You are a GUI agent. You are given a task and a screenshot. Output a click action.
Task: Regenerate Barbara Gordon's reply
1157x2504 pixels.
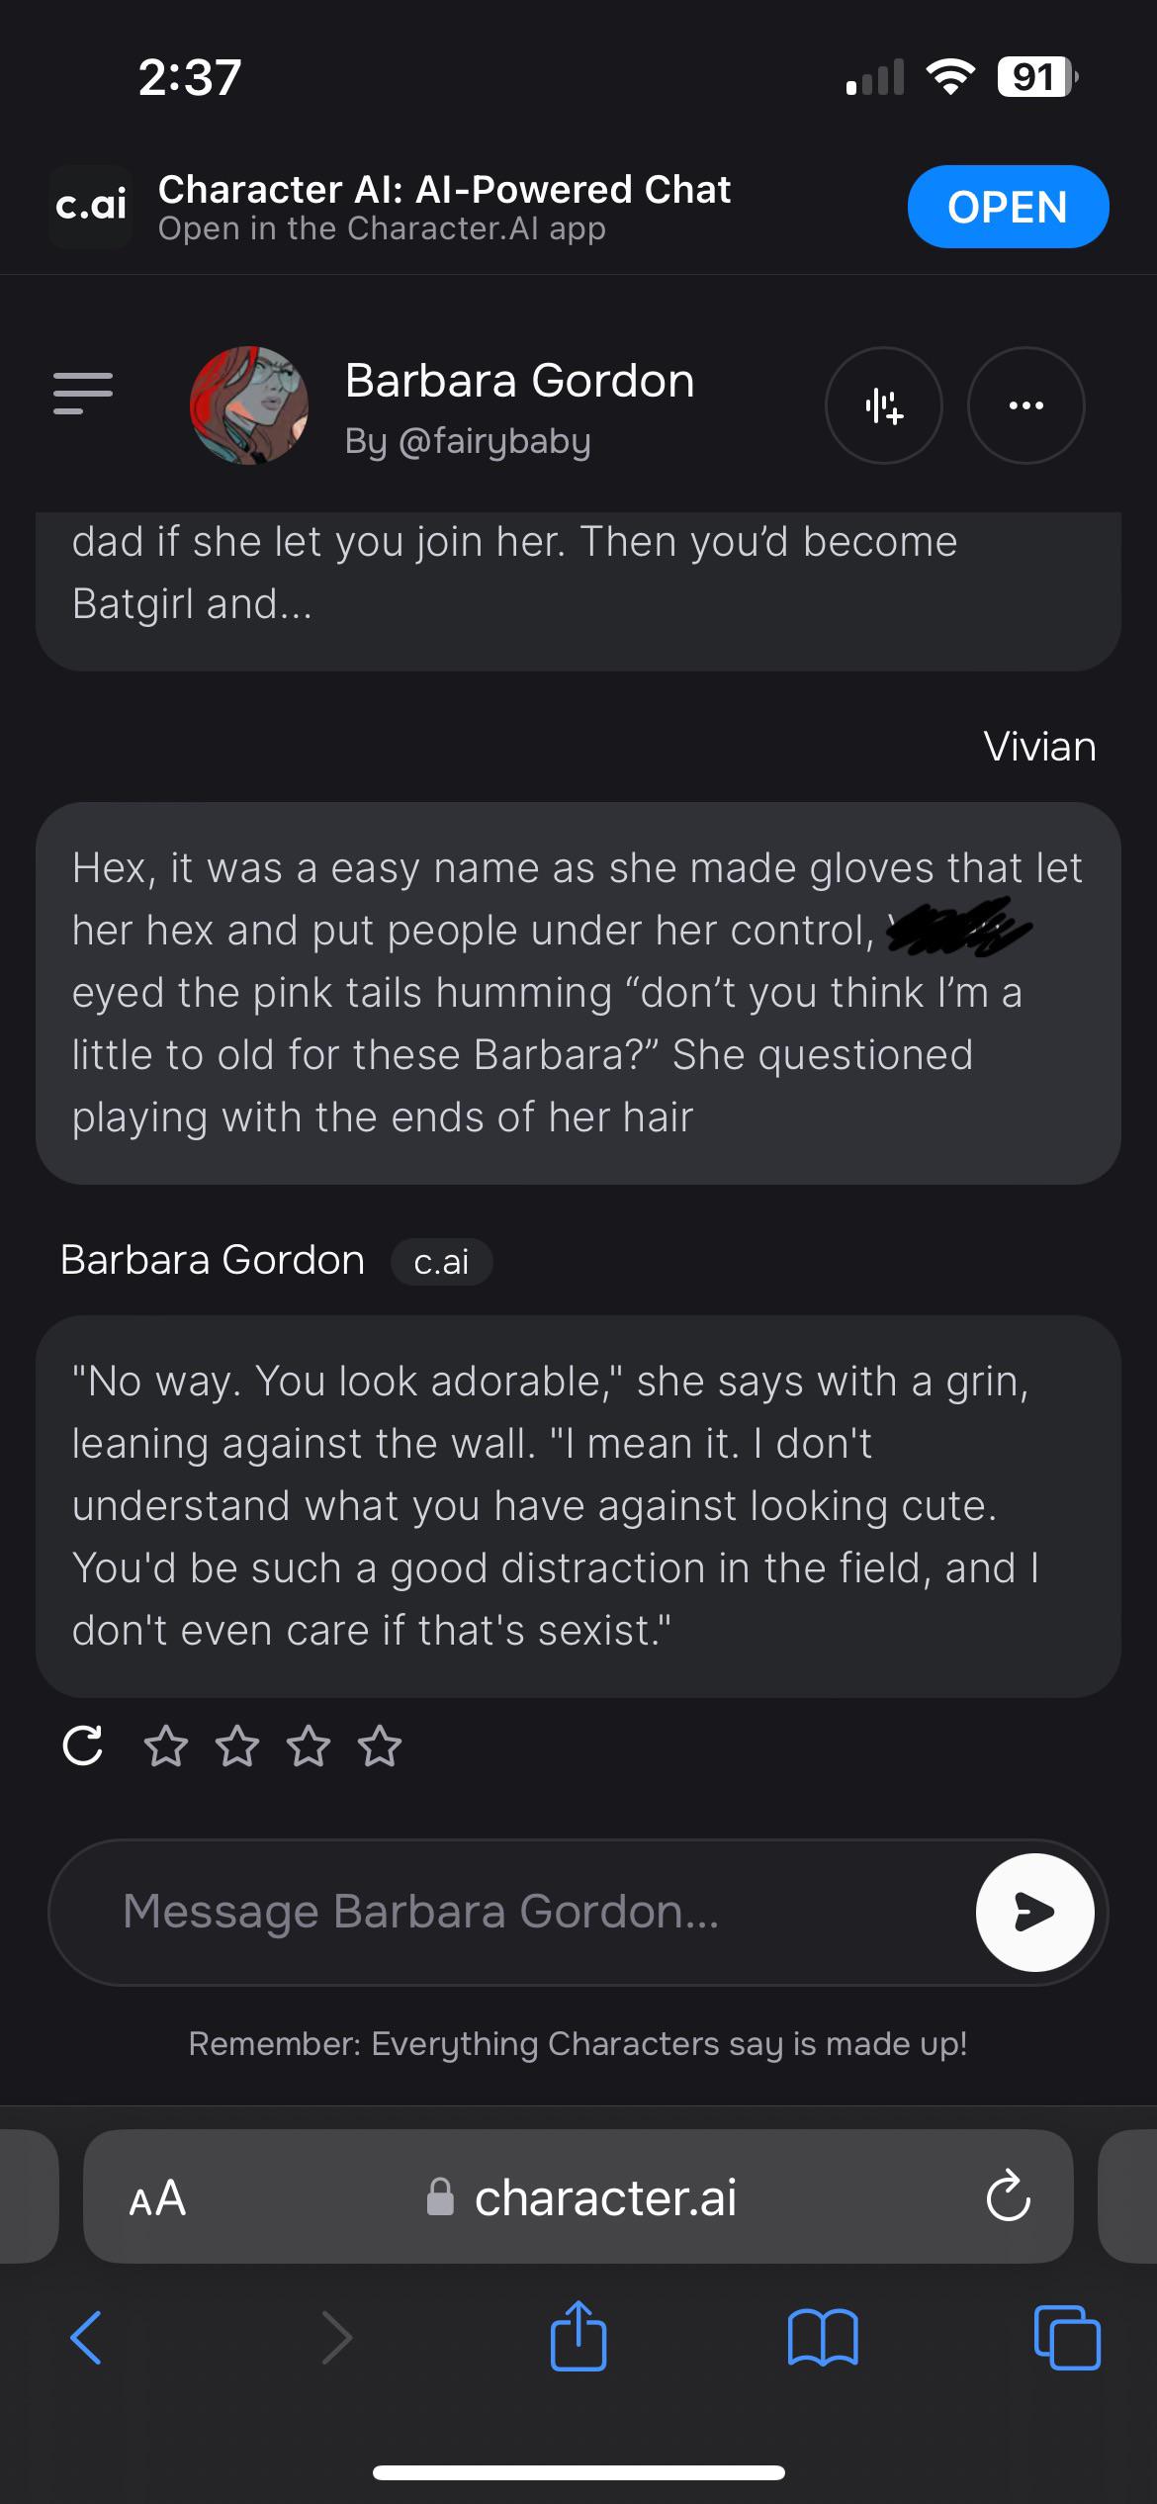pos(83,1745)
